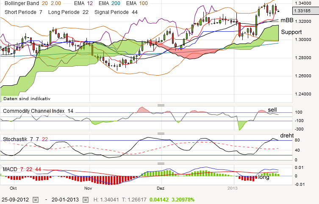Click the CCI axis level 100

[299, 112]
